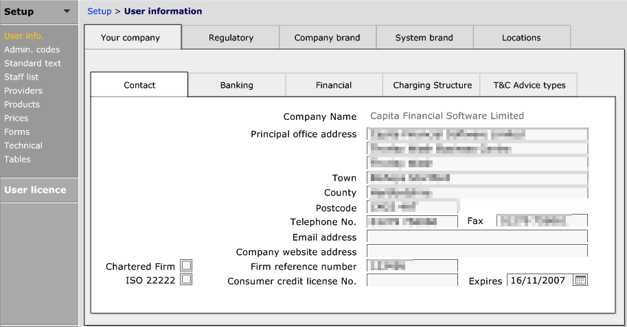The width and height of the screenshot is (627, 327).
Task: Open Admin. codes in the sidebar
Action: [x=32, y=49]
